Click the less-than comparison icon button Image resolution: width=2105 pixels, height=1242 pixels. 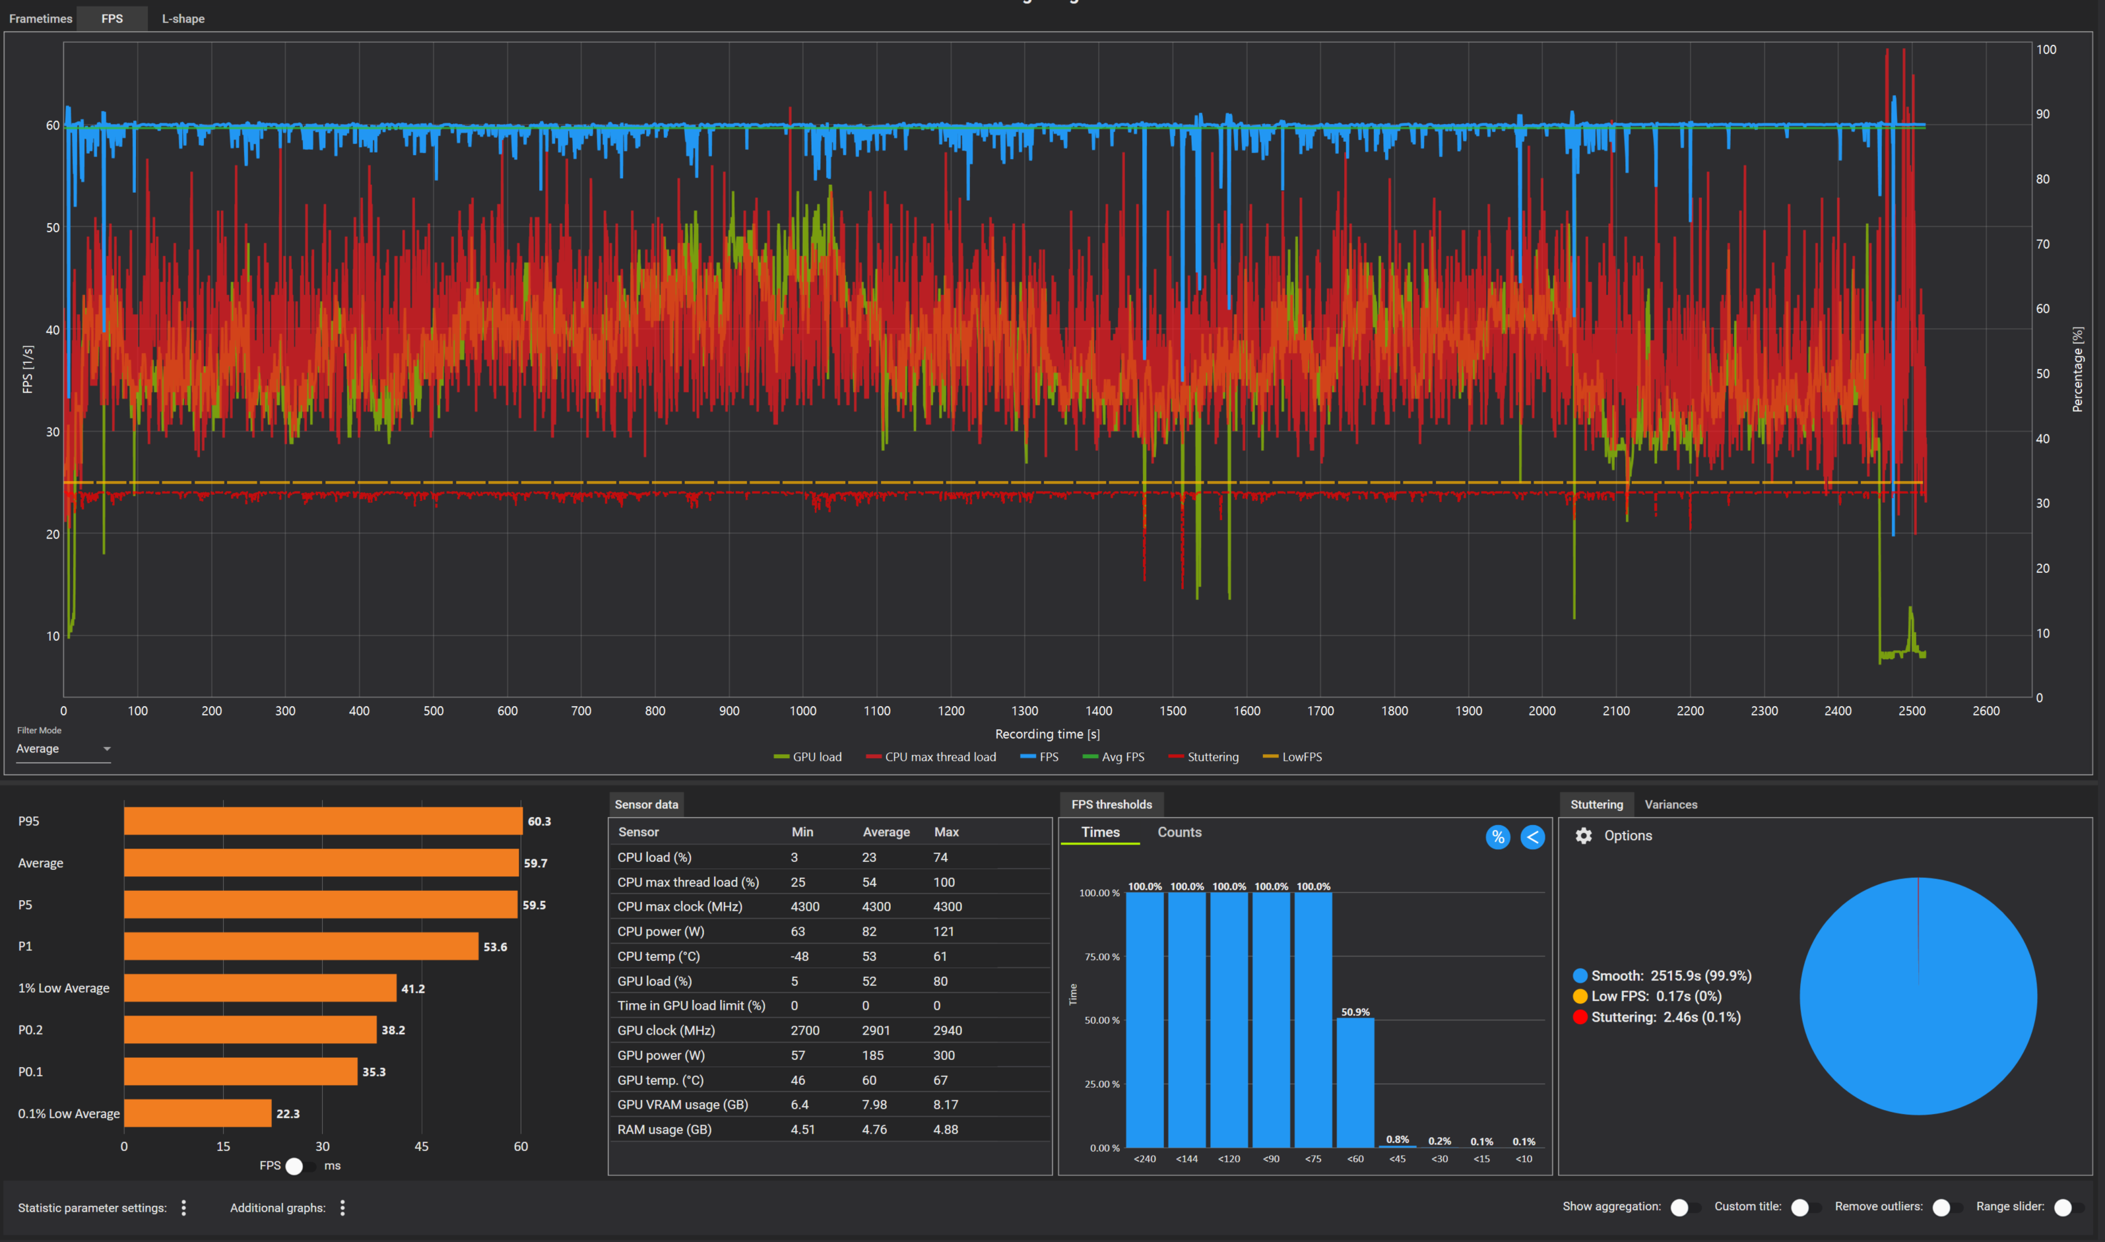click(1532, 837)
